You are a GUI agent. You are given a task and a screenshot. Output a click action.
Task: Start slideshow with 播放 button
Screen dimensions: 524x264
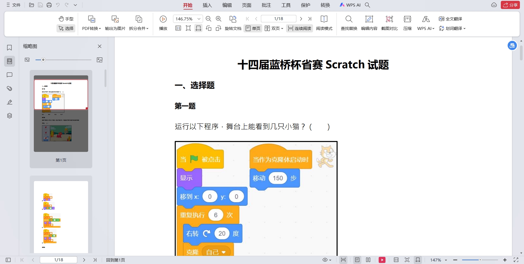tap(163, 23)
